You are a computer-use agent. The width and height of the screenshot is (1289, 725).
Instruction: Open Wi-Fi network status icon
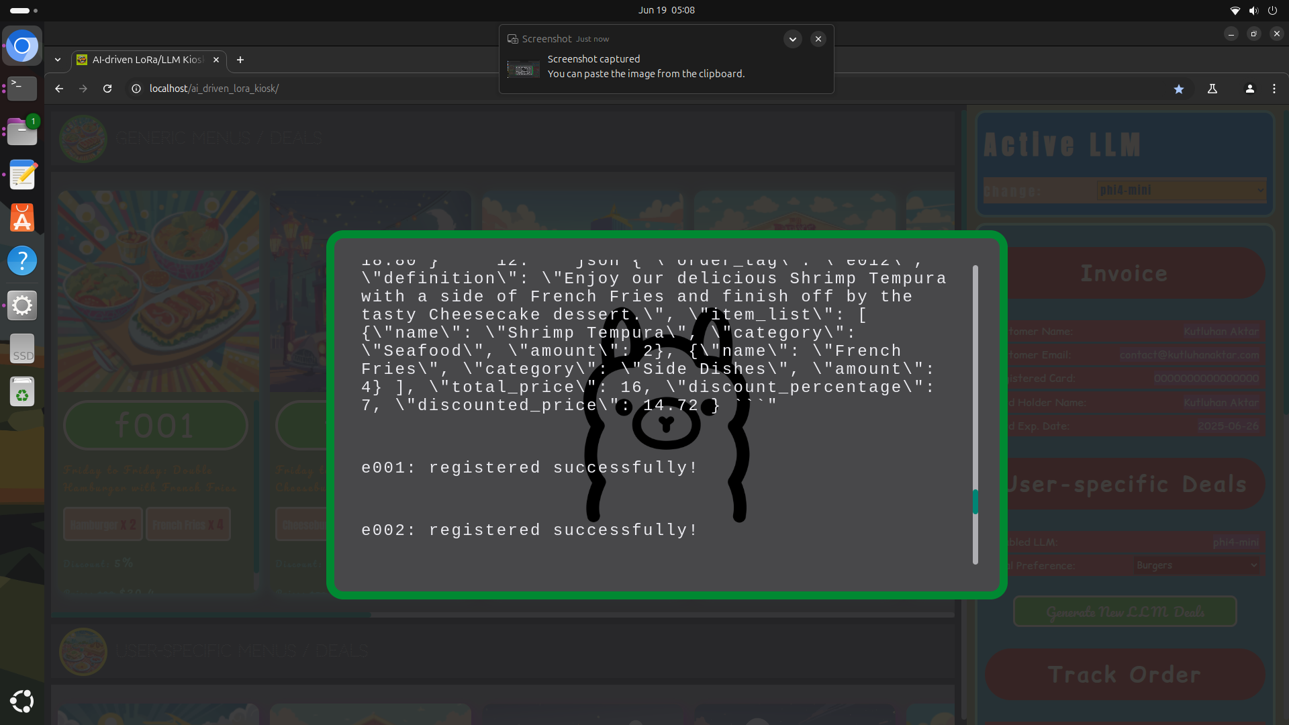pos(1235,10)
